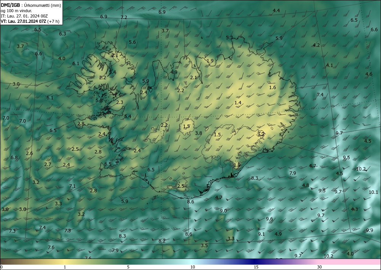Viewport: 381px width, 270px height.
Task: Click the map value 1.6
Action: tap(273, 88)
